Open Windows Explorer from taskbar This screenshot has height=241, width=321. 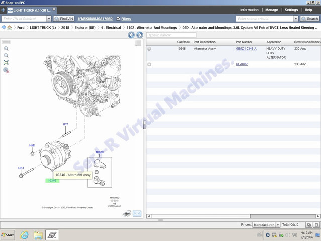click(x=38, y=235)
